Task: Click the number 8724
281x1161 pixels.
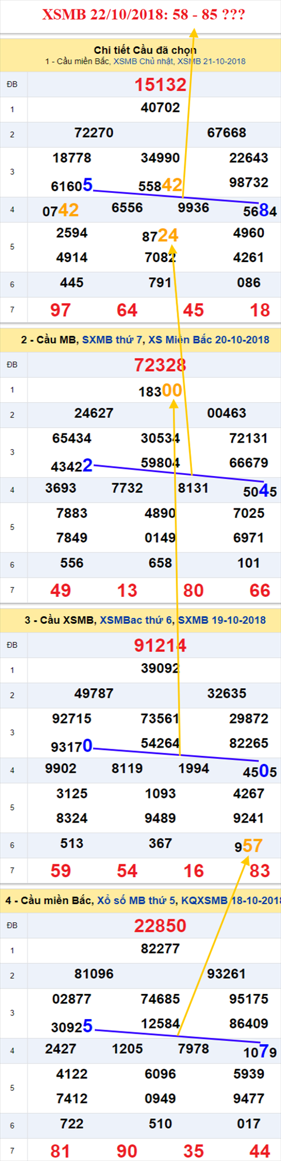Action: tap(160, 236)
